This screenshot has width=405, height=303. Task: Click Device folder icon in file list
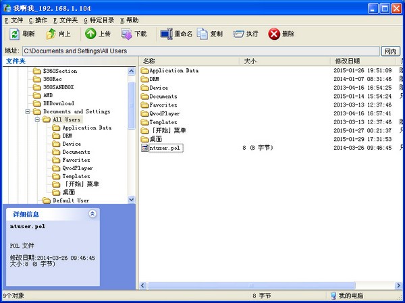[x=145, y=88]
